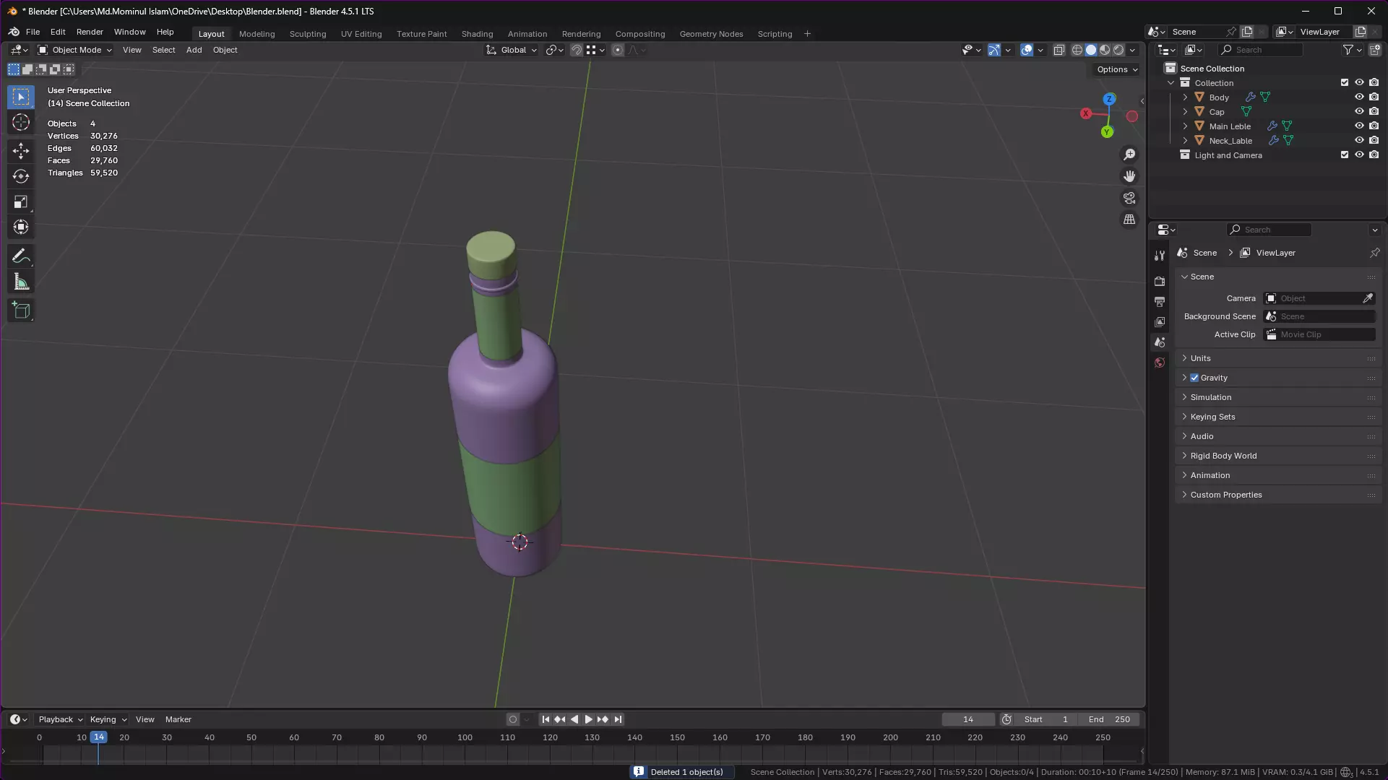
Task: Toggle the Gravity checkbox
Action: pyautogui.click(x=1194, y=378)
